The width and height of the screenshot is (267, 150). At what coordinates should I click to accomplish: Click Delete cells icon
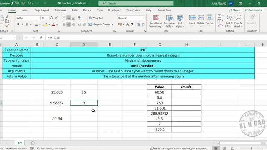(201, 17)
